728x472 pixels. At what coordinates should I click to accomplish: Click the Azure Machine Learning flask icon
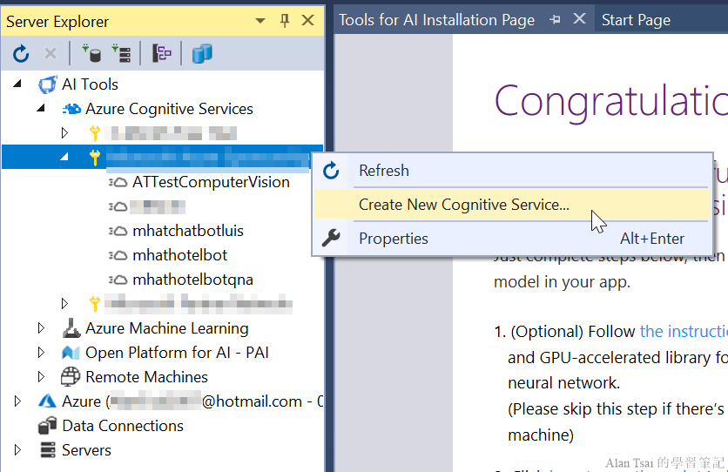(71, 327)
